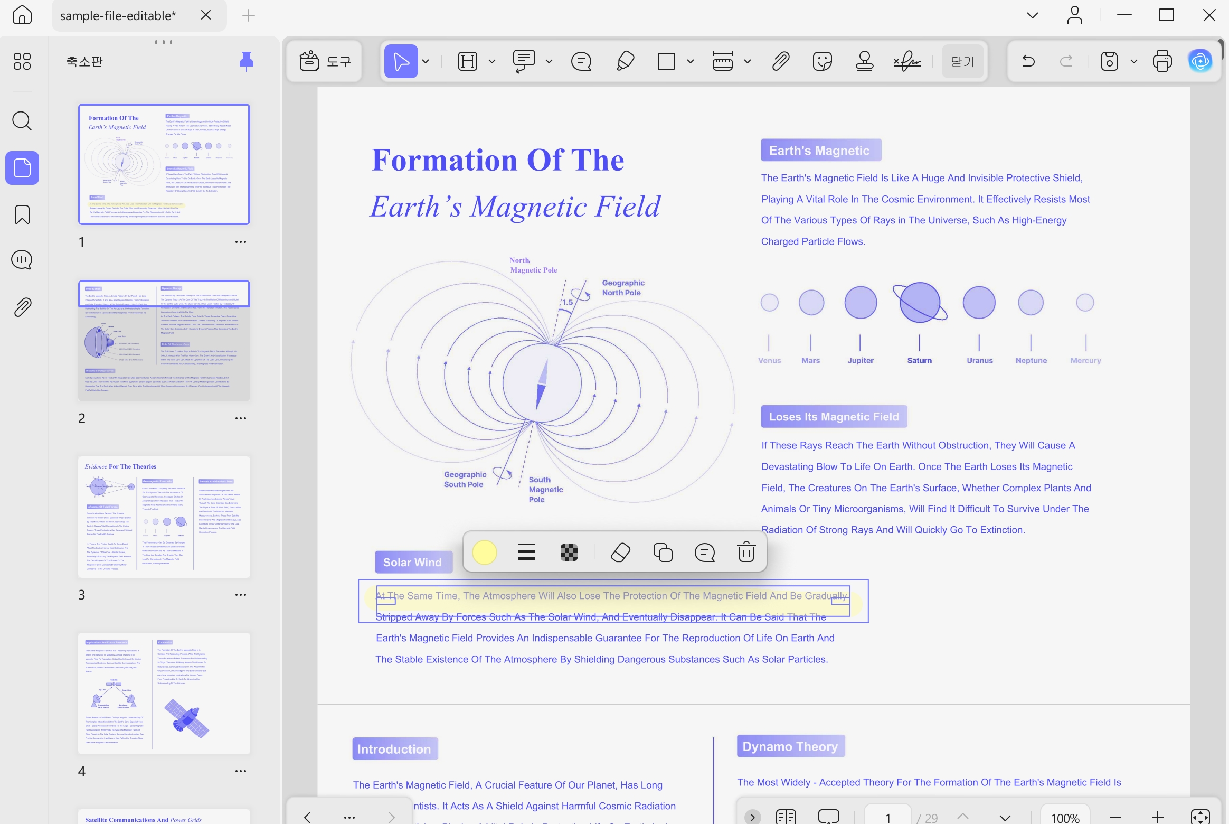Click the eraser icon in the annotation popup
1229x824 pixels.
coord(620,553)
